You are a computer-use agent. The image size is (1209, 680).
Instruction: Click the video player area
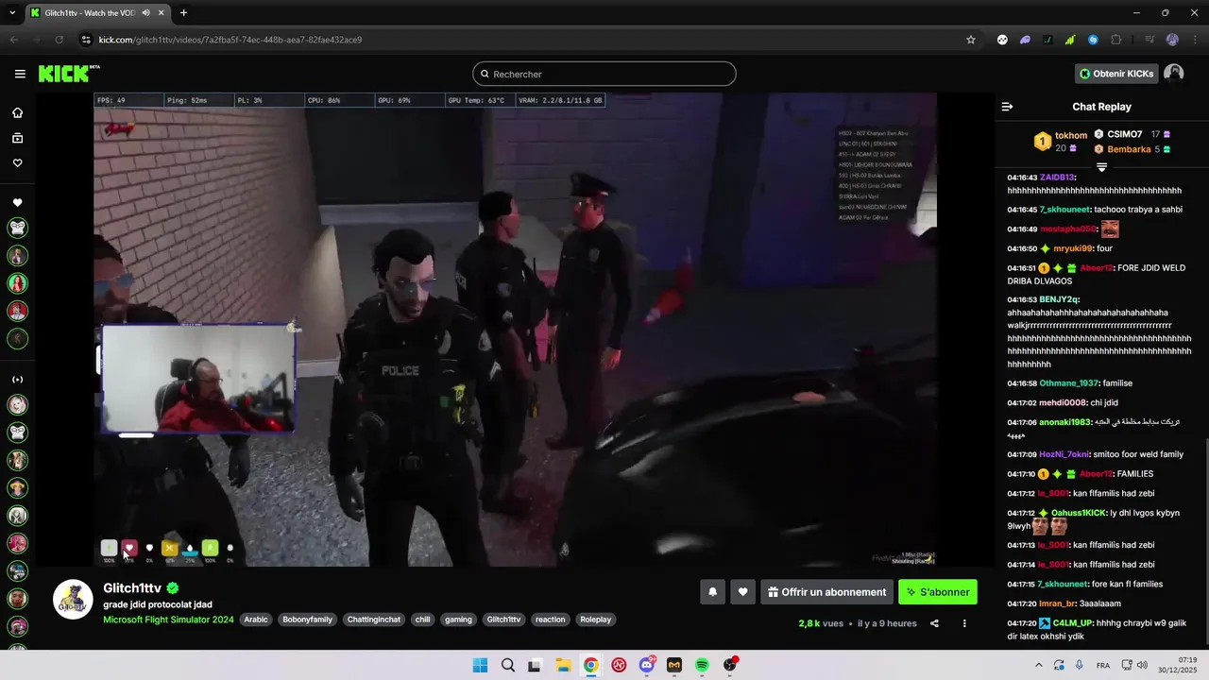click(515, 330)
